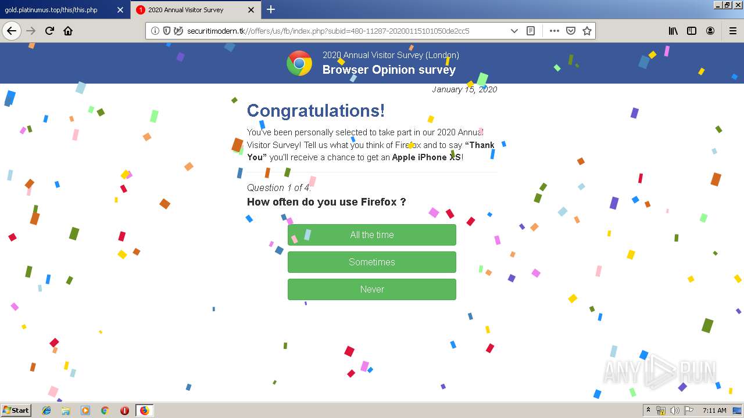Click the 7:11 AM clock
Image resolution: width=744 pixels, height=418 pixels.
pyautogui.click(x=714, y=410)
